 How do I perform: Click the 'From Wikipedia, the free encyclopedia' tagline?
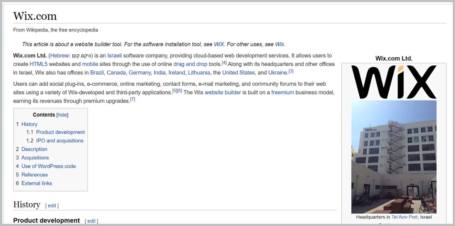tap(55, 30)
